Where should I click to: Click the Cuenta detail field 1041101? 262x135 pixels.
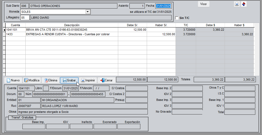26,88
